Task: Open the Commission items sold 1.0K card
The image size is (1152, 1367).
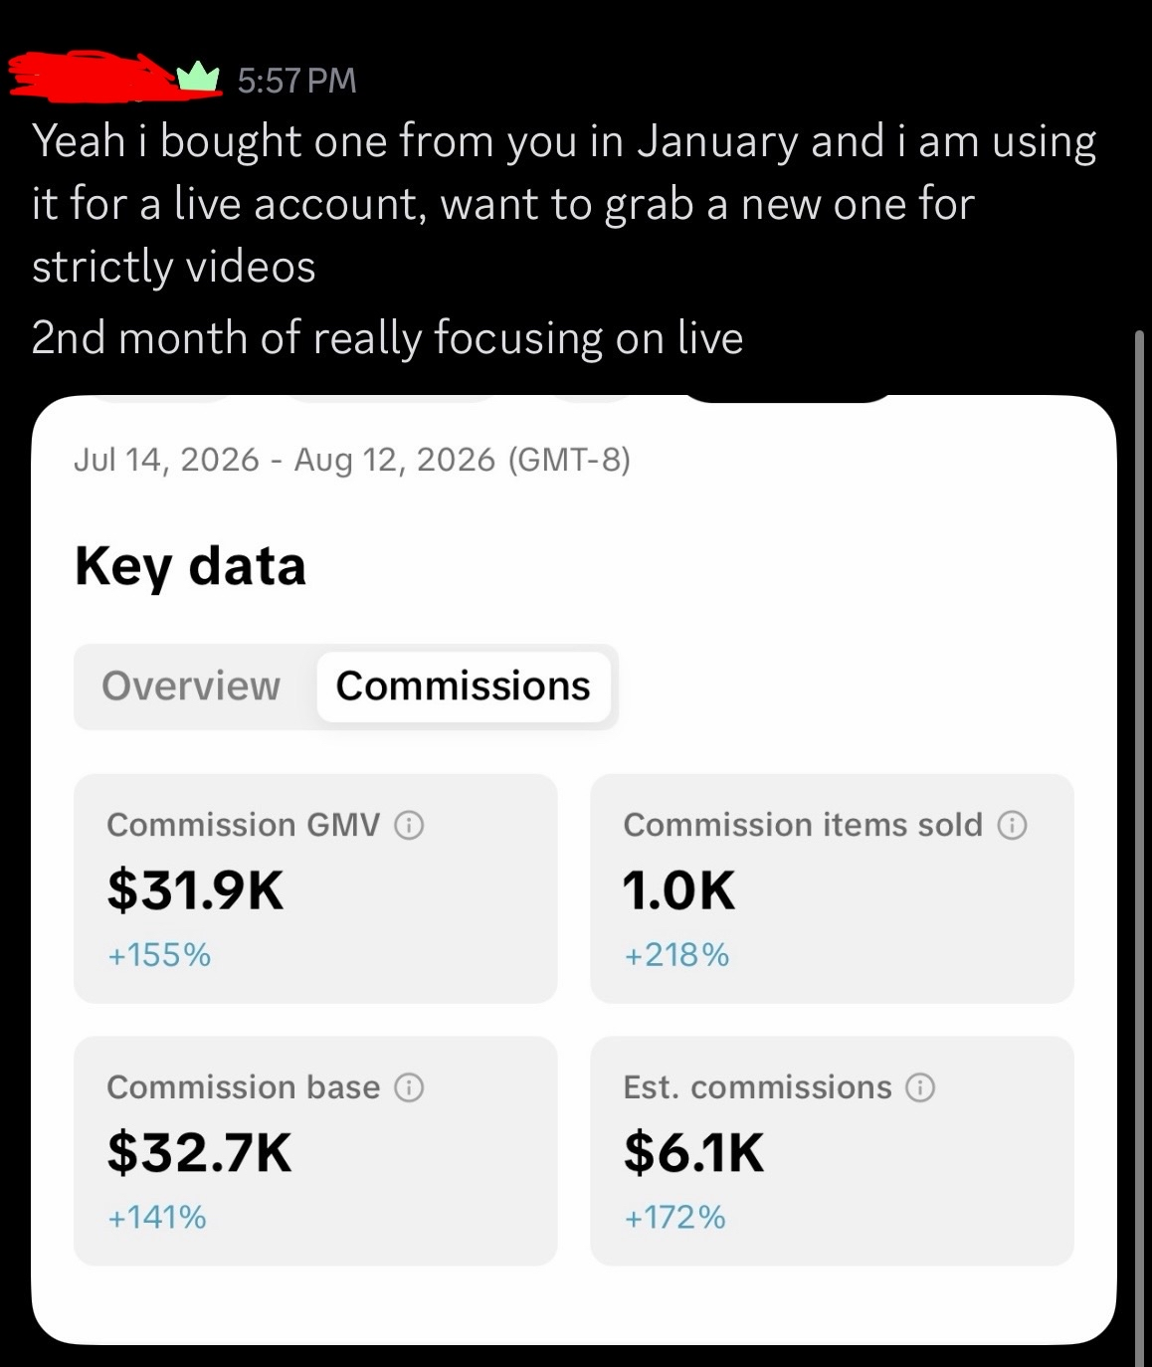Action: pyautogui.click(x=832, y=888)
